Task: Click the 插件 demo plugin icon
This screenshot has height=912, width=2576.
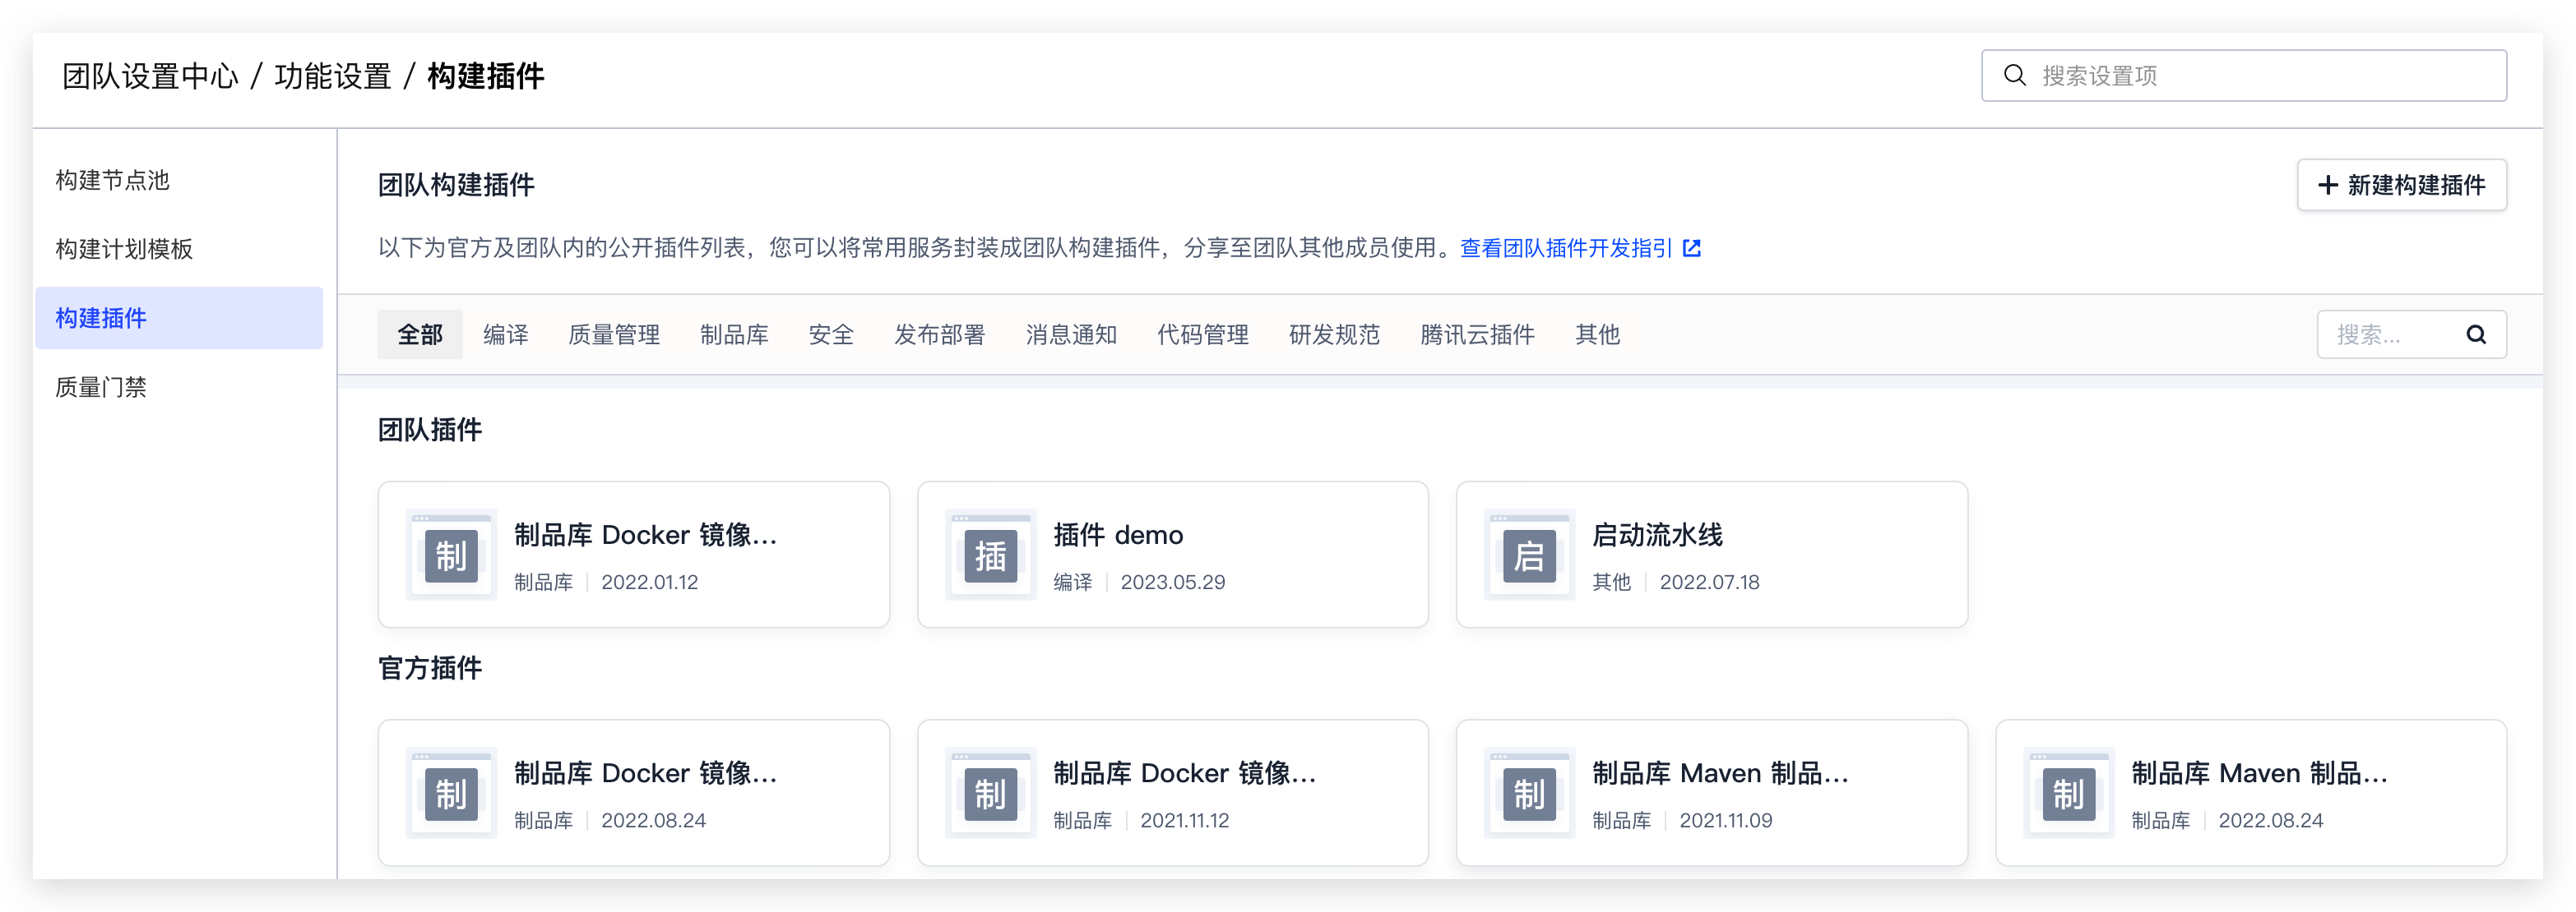Action: pos(990,555)
